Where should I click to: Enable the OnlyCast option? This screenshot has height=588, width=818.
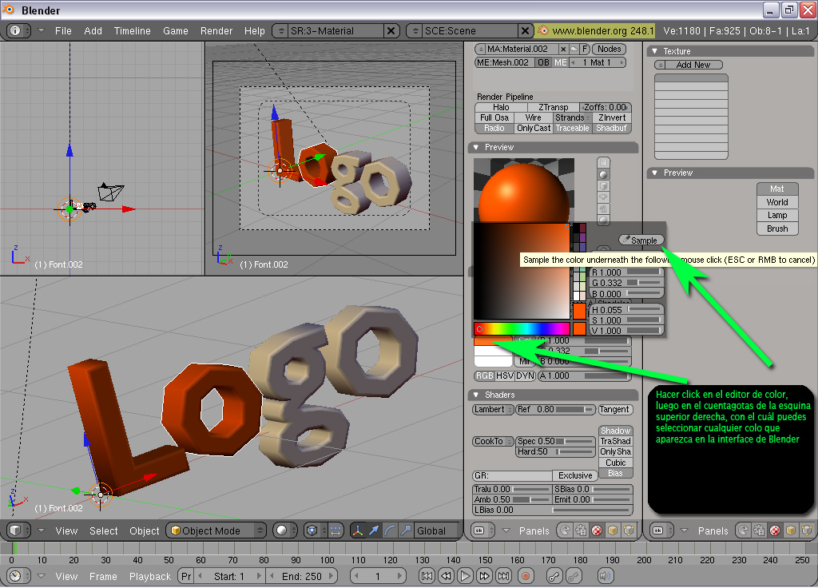click(533, 128)
